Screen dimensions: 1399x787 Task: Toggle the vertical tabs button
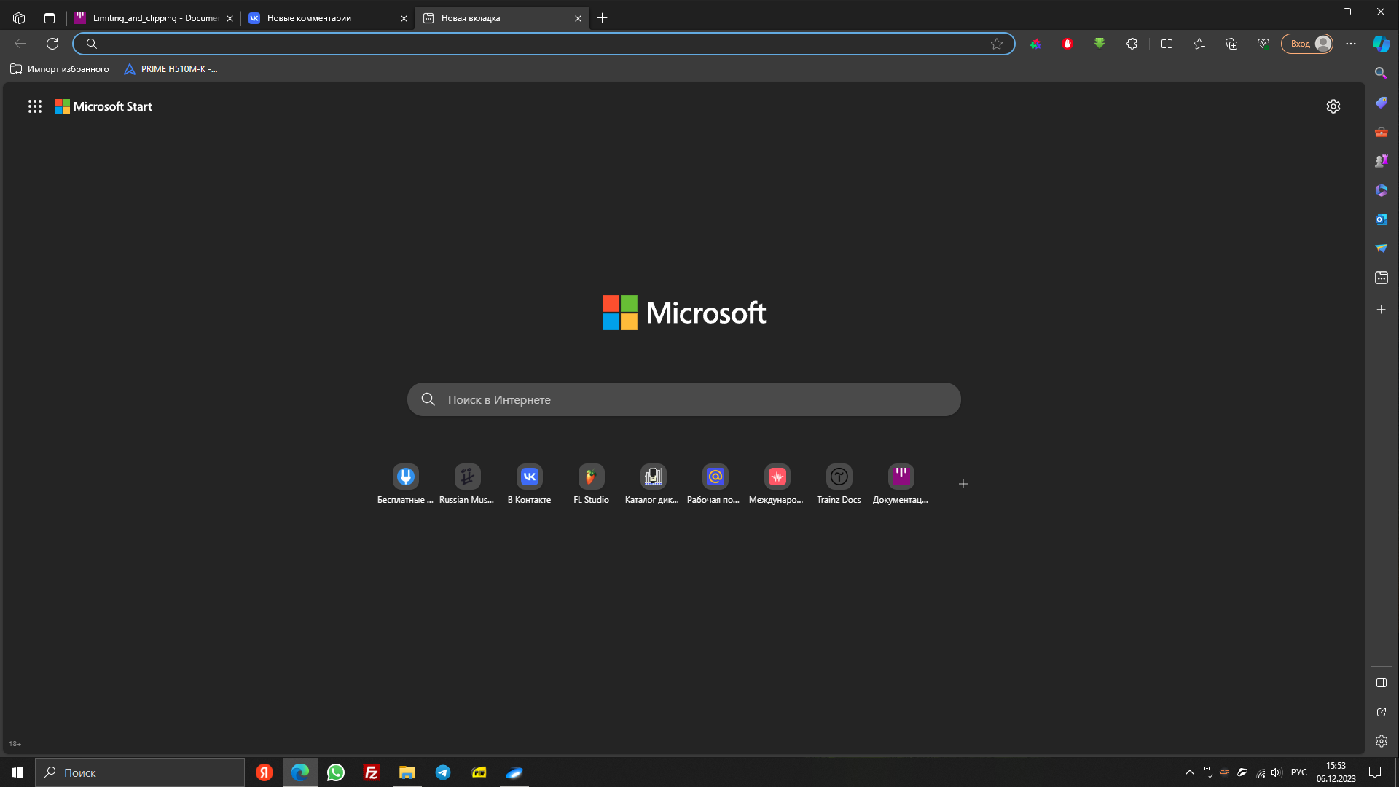coord(50,18)
